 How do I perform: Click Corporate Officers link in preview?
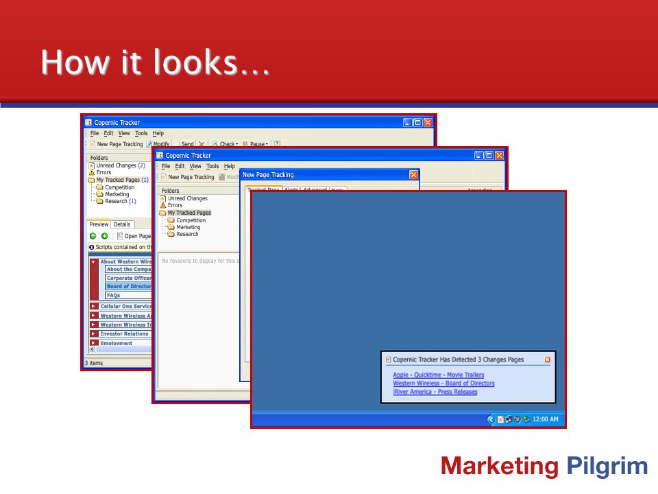pyautogui.click(x=129, y=278)
